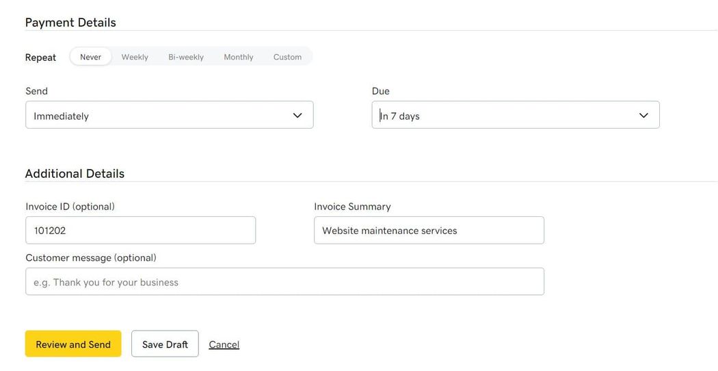
Task: Click the Customer message (optional) label
Action: click(91, 258)
